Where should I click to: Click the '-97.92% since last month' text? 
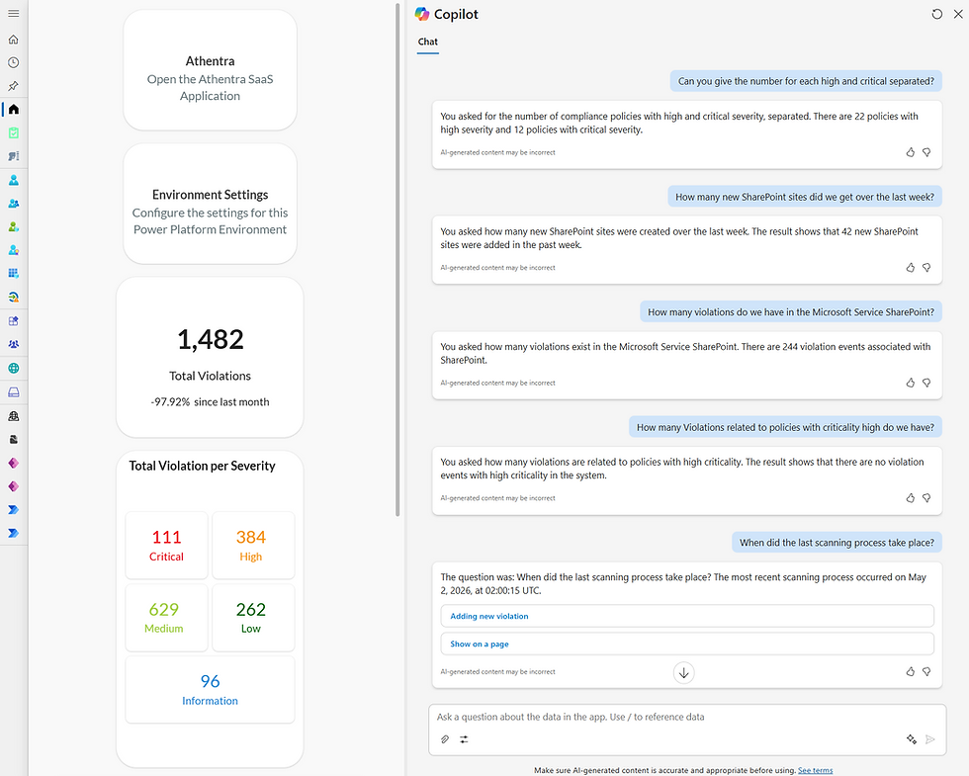pyautogui.click(x=210, y=402)
